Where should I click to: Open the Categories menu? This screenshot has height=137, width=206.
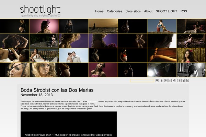point(114,11)
